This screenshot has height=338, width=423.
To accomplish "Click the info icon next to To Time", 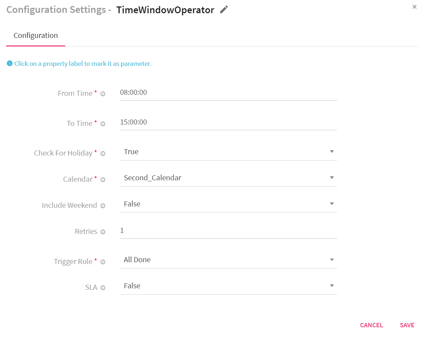I will pyautogui.click(x=103, y=123).
